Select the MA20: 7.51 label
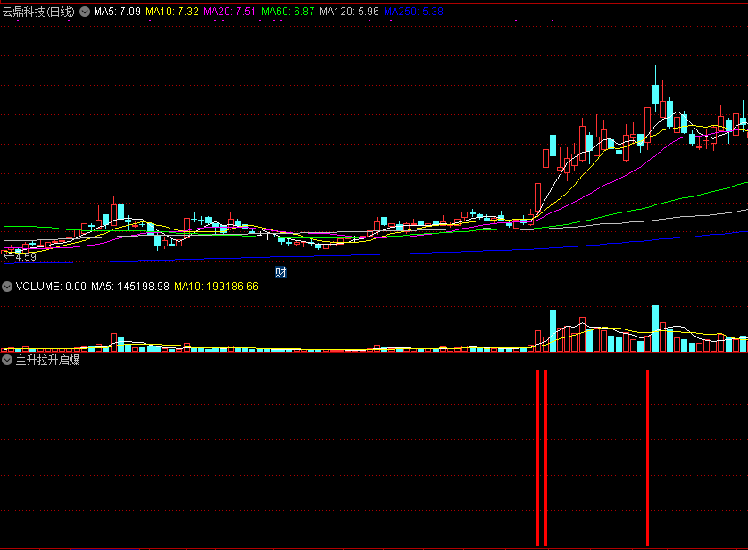This screenshot has height=550, width=748. tap(230, 12)
